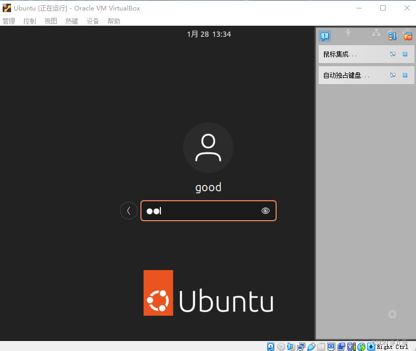The height and width of the screenshot is (351, 416).
Task: Open the Ubuntu network status icon
Action: (x=376, y=33)
